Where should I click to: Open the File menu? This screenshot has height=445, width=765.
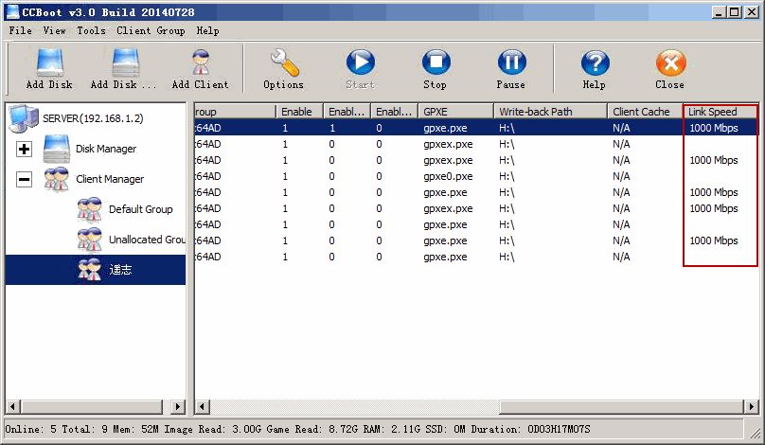click(20, 30)
